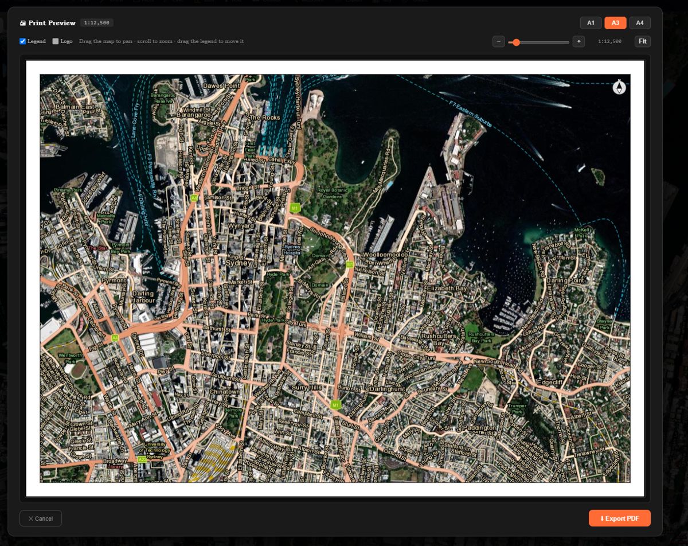This screenshot has width=688, height=546.
Task: Click the Chinatown map label
Action: [x=225, y=392]
